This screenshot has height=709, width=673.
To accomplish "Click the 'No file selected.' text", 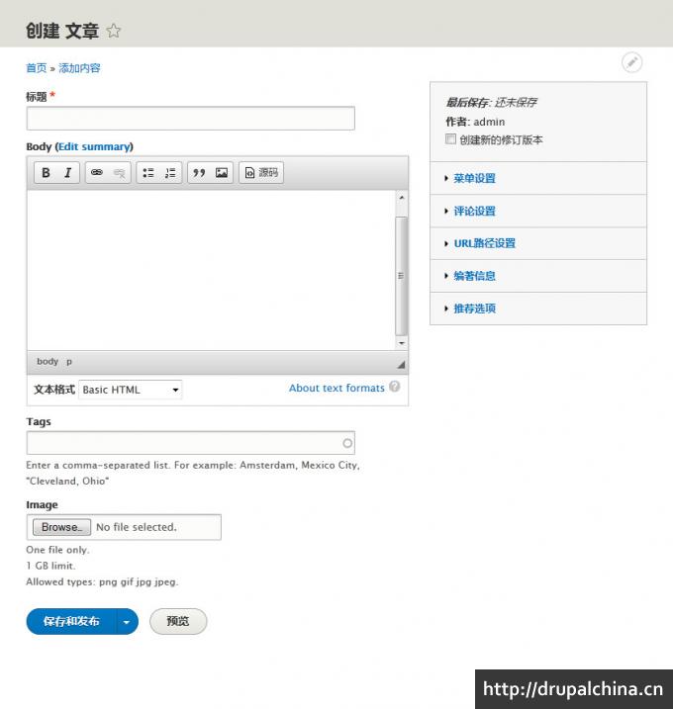I will pos(137,527).
